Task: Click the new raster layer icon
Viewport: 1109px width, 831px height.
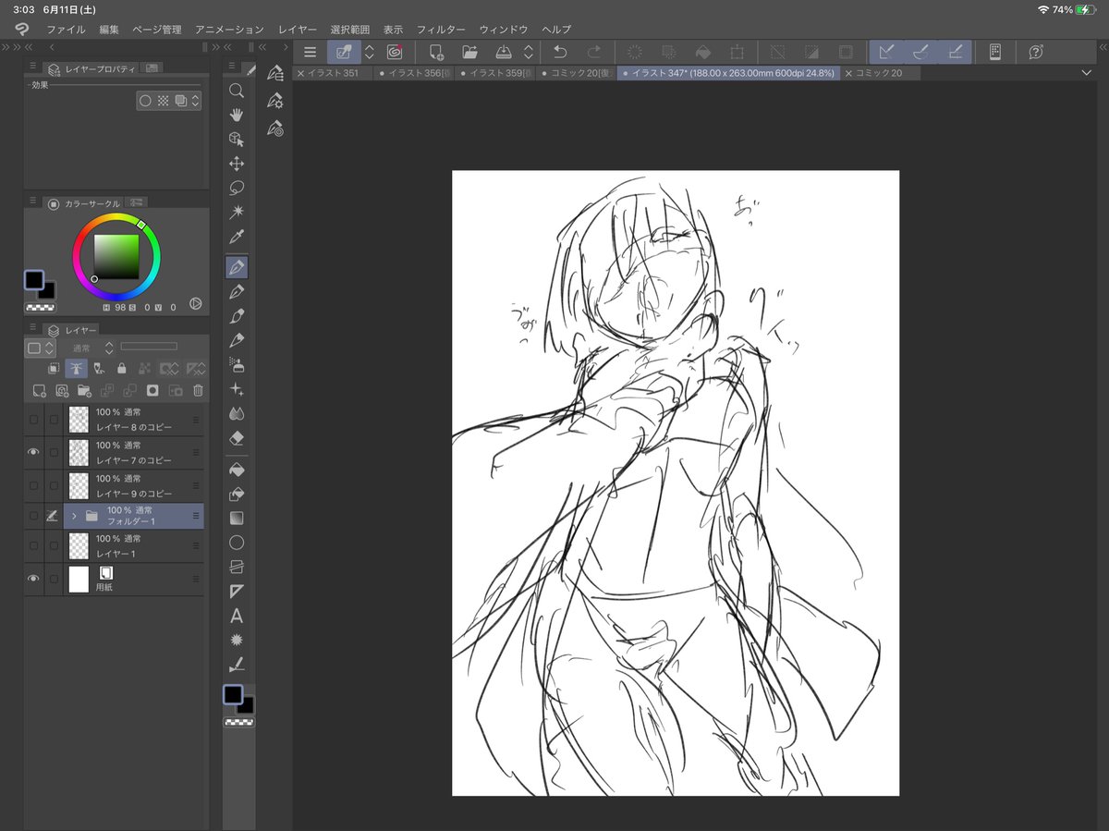Action: pyautogui.click(x=39, y=391)
